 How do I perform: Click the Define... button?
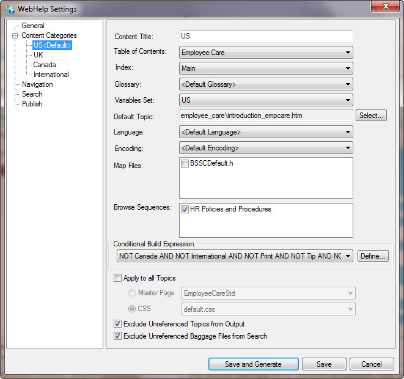click(372, 256)
